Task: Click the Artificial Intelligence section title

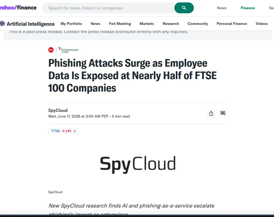Action: 31,24
